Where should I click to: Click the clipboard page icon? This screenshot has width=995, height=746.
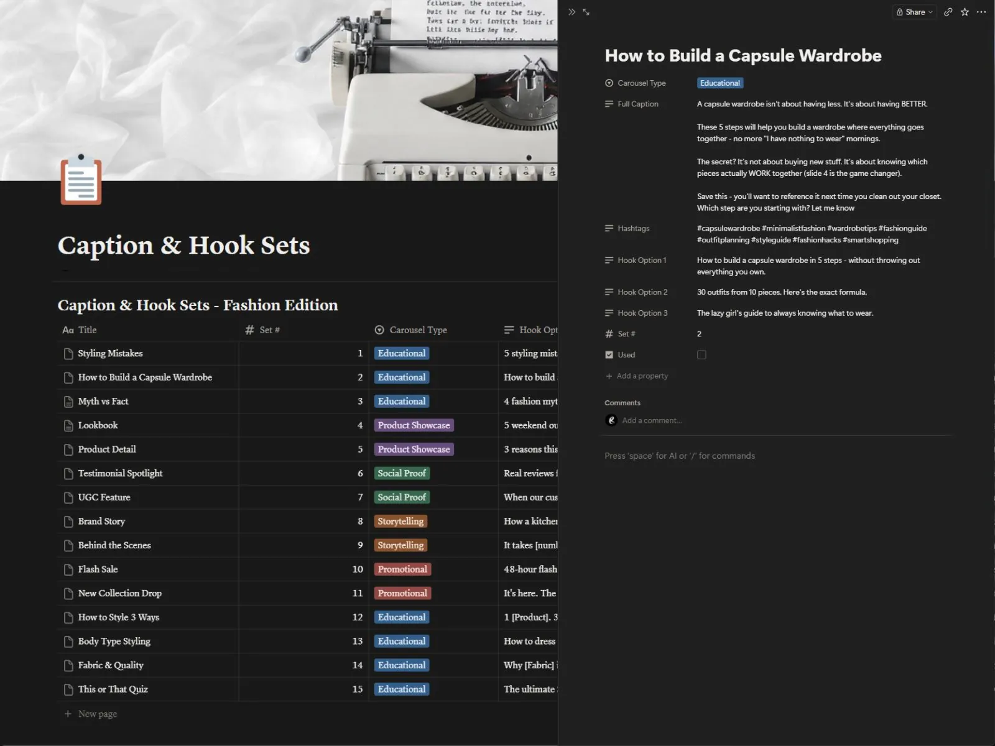point(81,179)
